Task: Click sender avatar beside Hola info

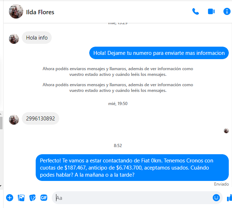Action: coord(14,39)
